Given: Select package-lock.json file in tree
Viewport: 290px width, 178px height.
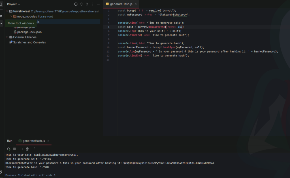Looking at the screenshot, I should [29, 32].
